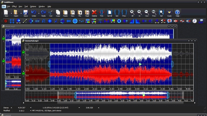Open the Effect menu

14,6
